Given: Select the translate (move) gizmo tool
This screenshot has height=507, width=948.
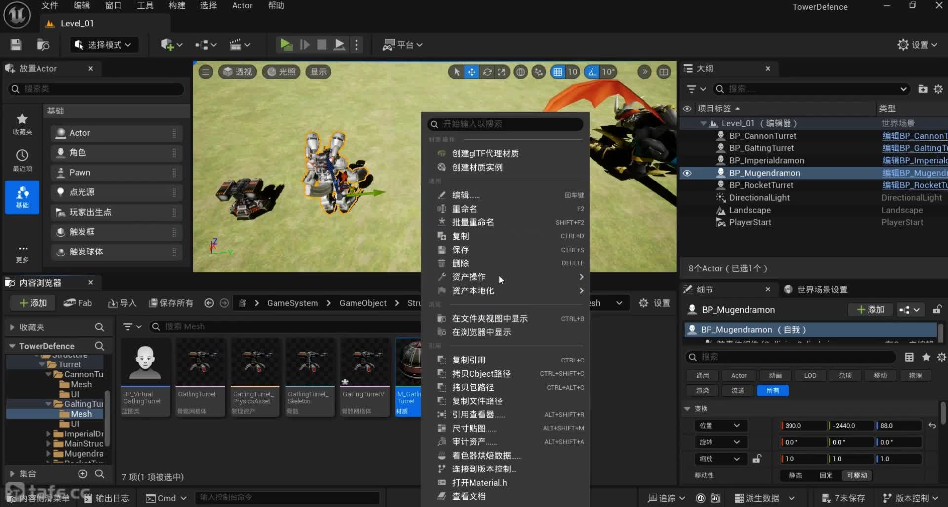Looking at the screenshot, I should (x=472, y=72).
